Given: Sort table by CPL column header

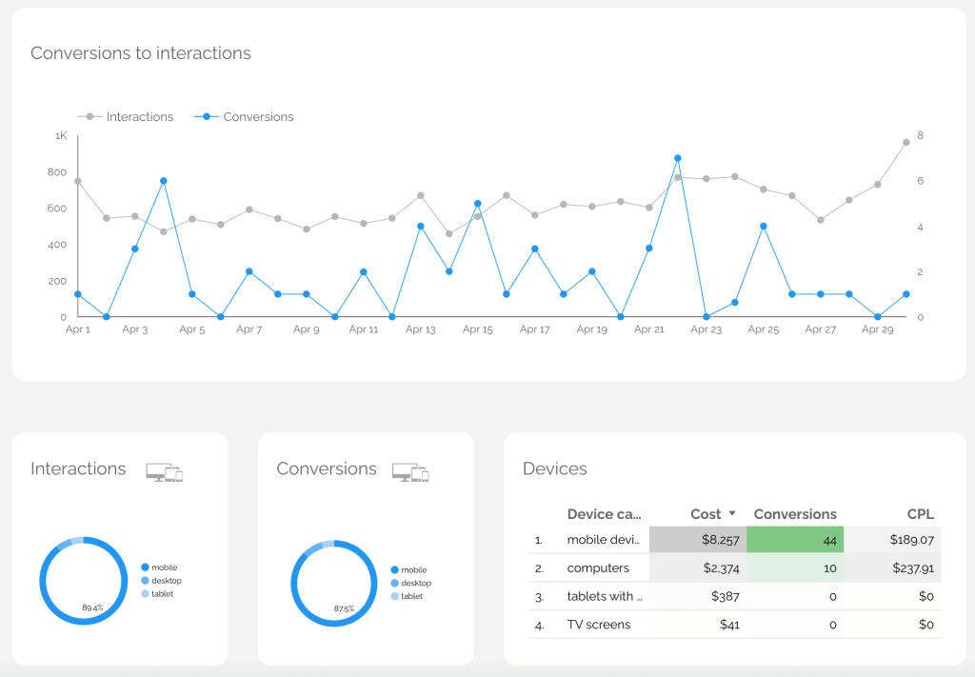Looking at the screenshot, I should coord(920,514).
